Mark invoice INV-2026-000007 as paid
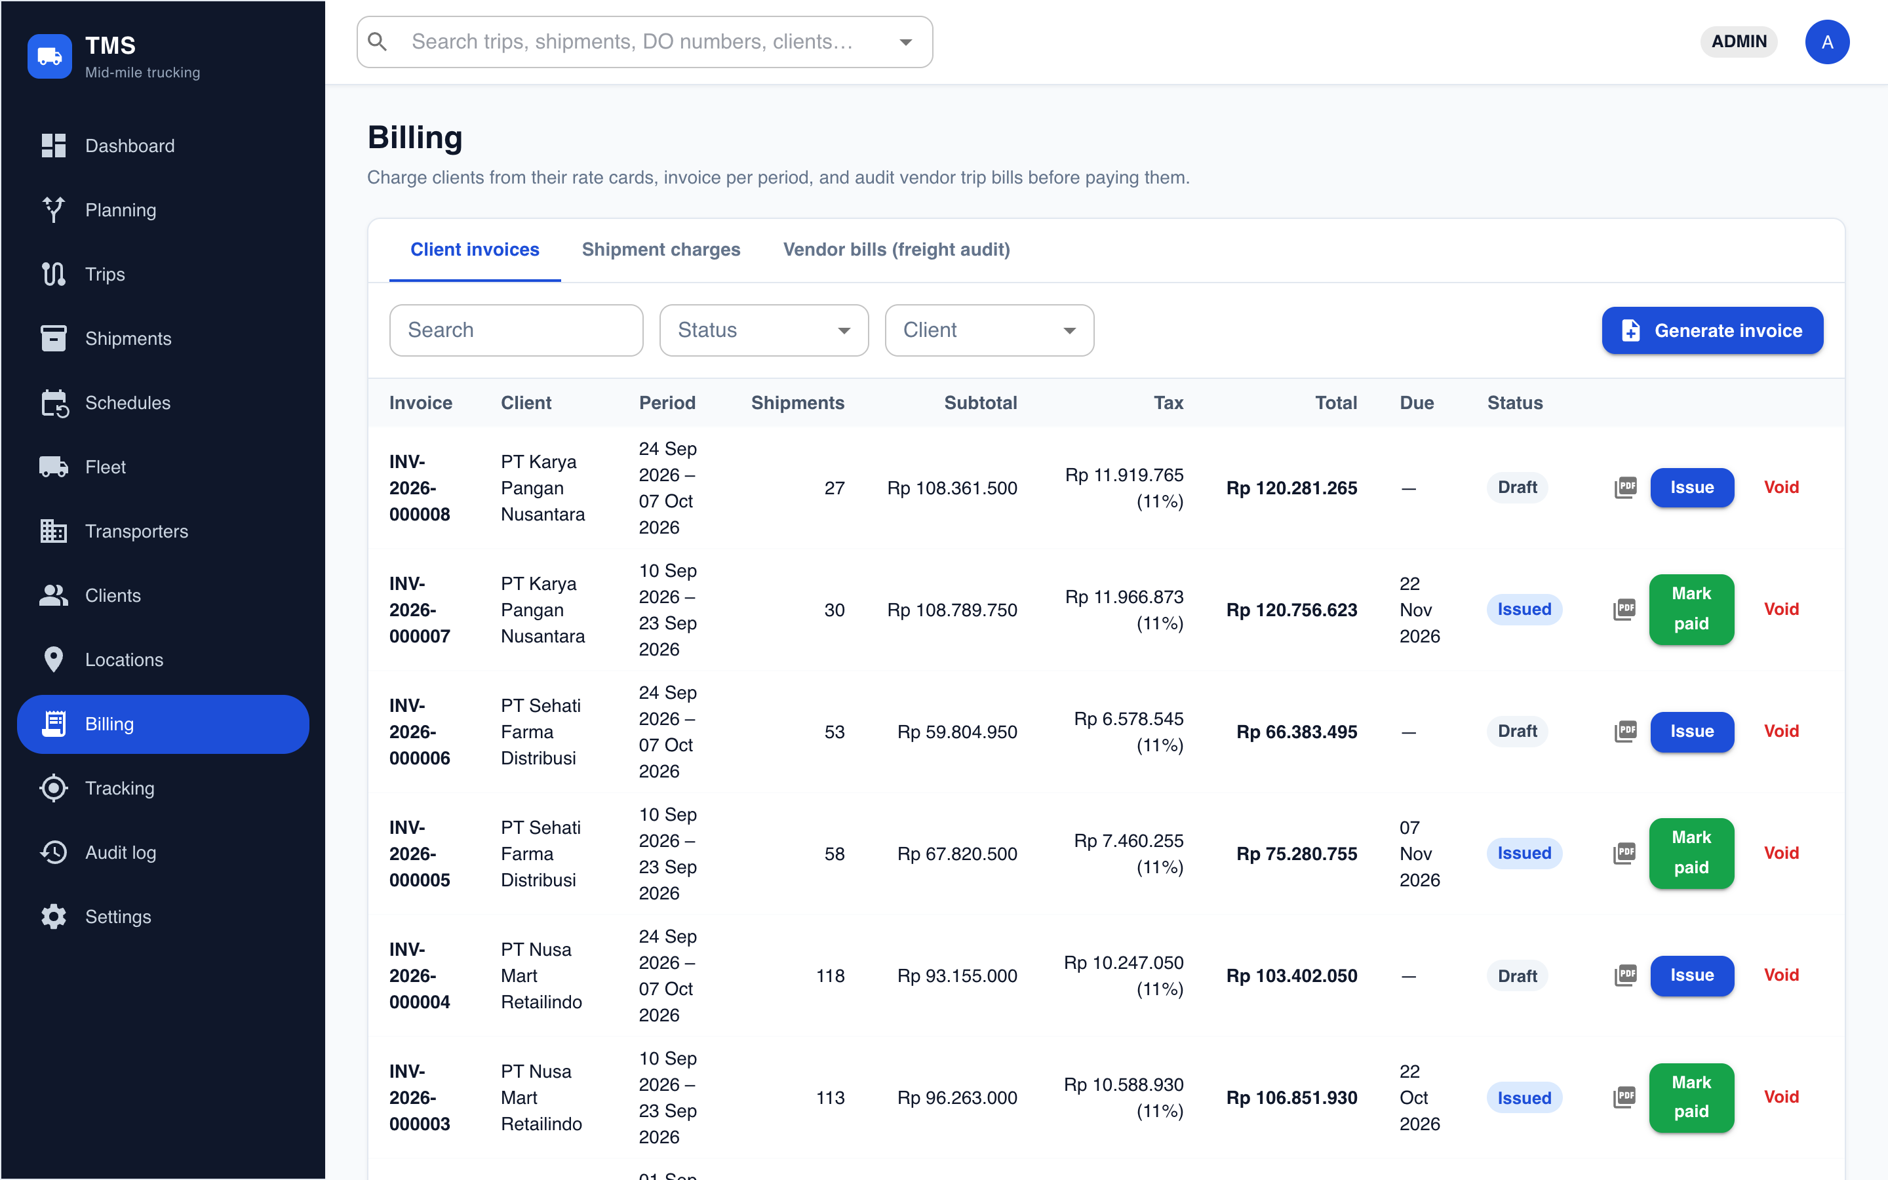 pos(1691,609)
